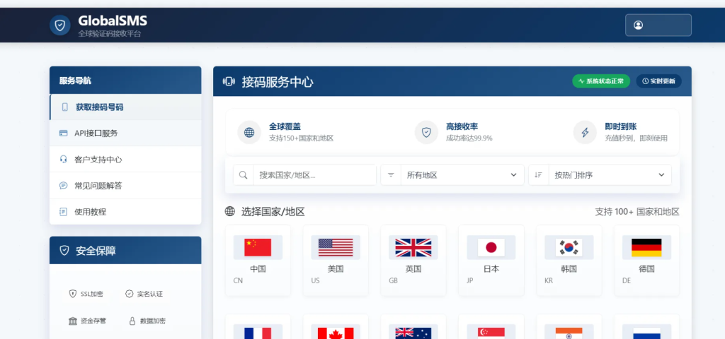Image resolution: width=725 pixels, height=339 pixels.
Task: Select the Singapore flag country card
Action: (491, 327)
